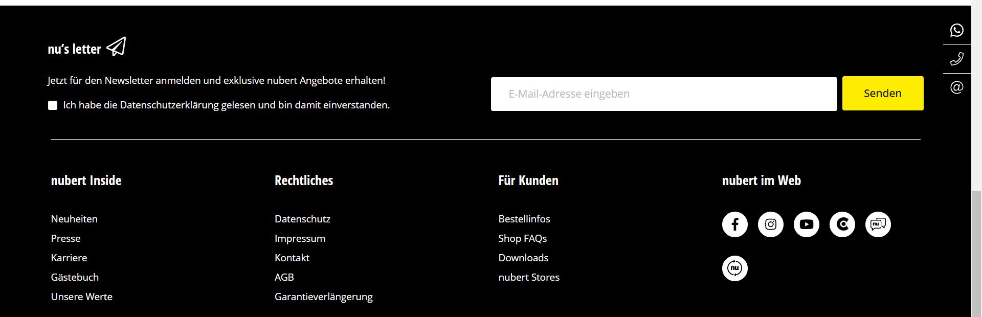Open the Neuheiten link
Image resolution: width=982 pixels, height=317 pixels.
pyautogui.click(x=74, y=219)
